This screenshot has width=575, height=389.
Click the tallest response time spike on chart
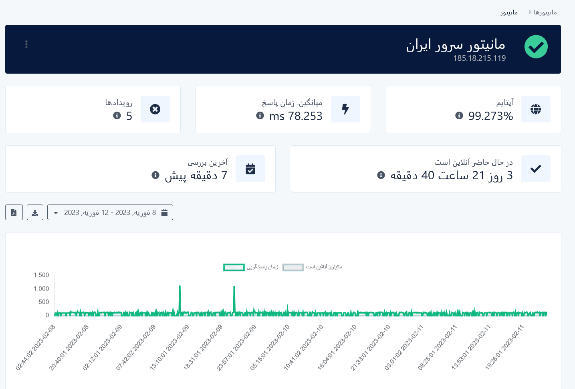[x=180, y=287]
